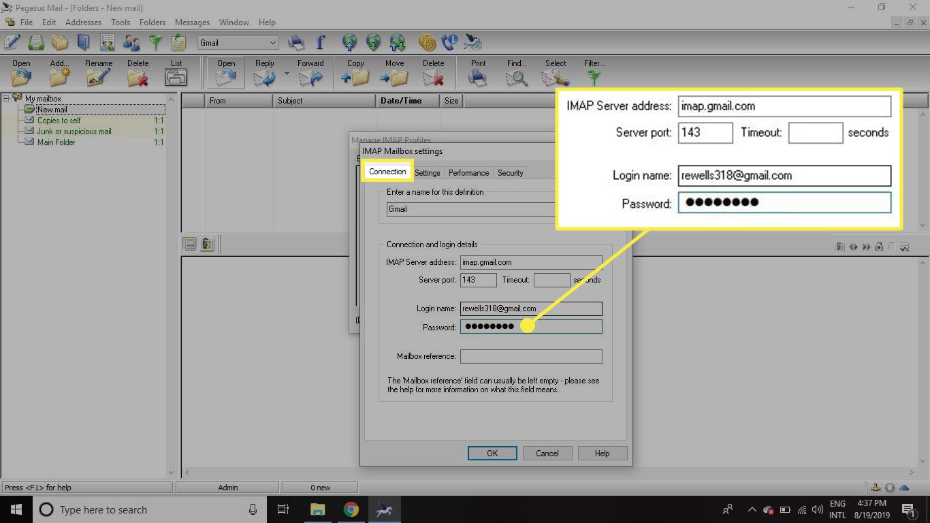Copy message to another folder
Image resolution: width=930 pixels, height=523 pixels.
click(355, 72)
